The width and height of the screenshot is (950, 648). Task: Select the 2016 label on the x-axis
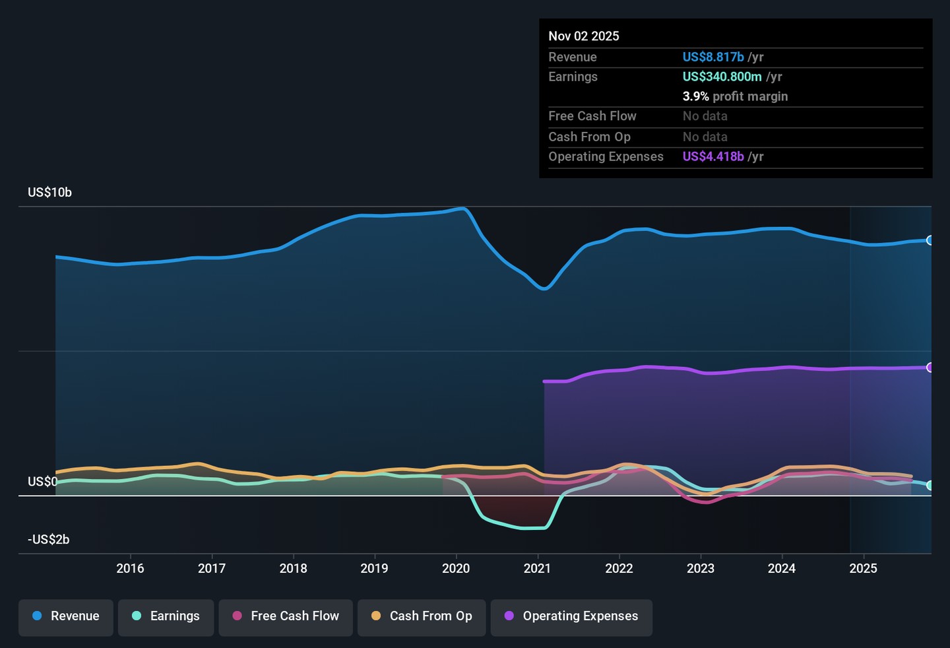pos(130,568)
